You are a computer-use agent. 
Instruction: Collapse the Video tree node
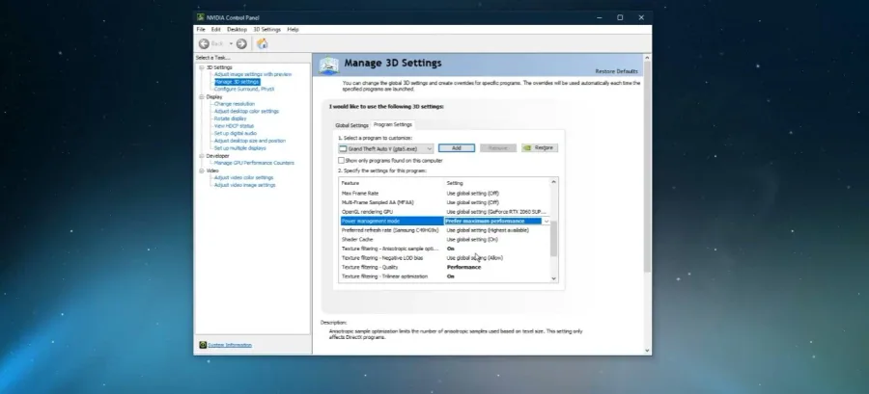(202, 171)
